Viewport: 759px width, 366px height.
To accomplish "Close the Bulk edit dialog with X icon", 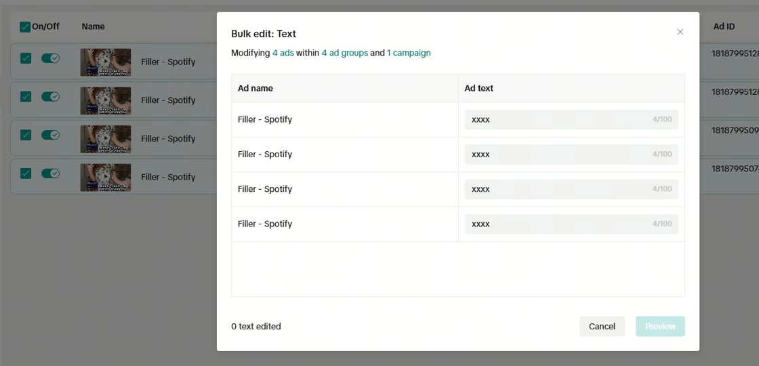I will [x=680, y=32].
